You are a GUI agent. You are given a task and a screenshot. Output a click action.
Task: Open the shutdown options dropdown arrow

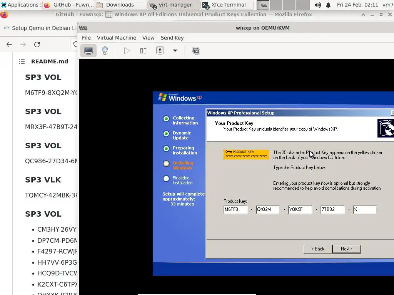click(x=175, y=51)
